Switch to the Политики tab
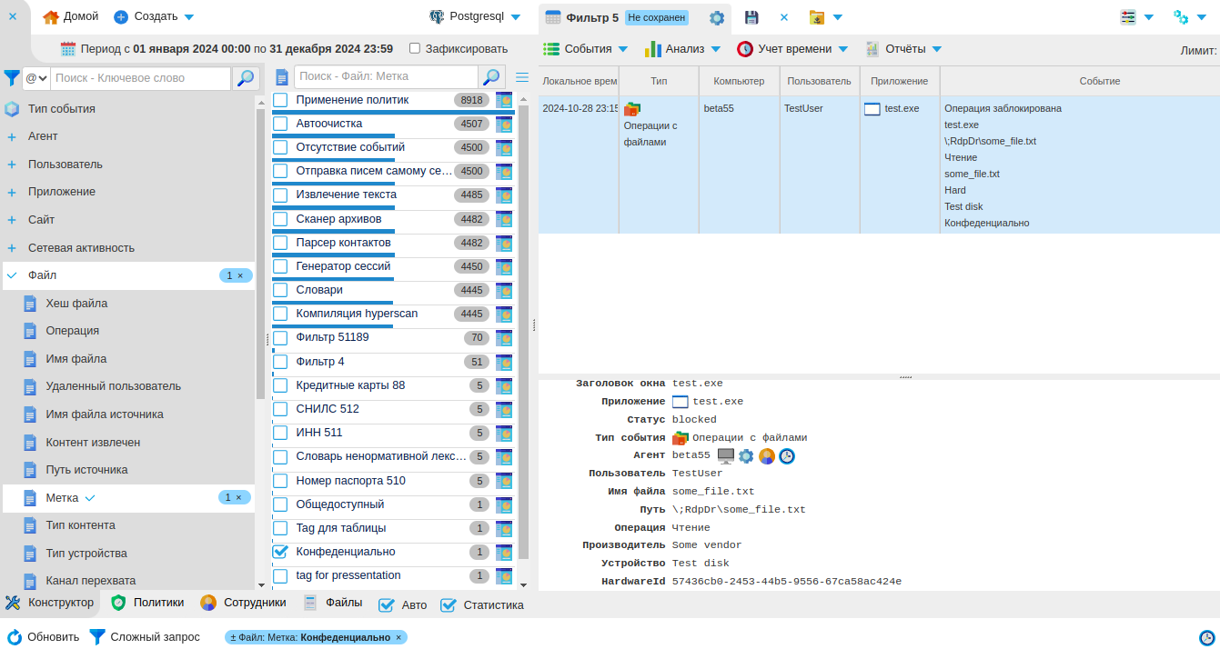 click(147, 603)
